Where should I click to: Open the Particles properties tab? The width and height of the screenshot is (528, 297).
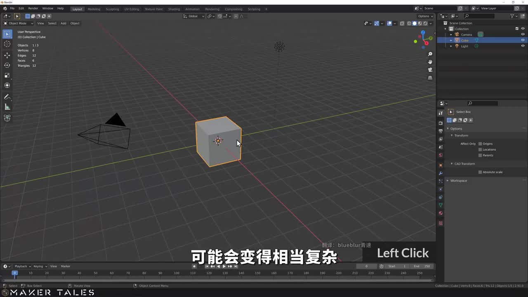441,181
